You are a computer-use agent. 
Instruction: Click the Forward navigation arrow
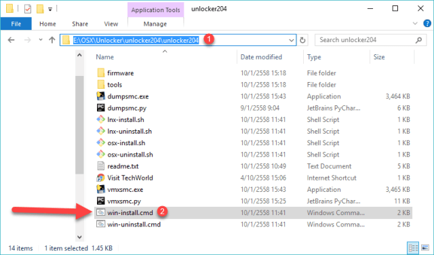[x=27, y=40]
